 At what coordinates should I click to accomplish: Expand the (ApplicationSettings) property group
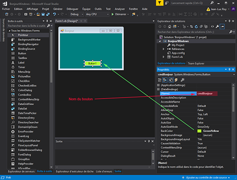coord(158,85)
